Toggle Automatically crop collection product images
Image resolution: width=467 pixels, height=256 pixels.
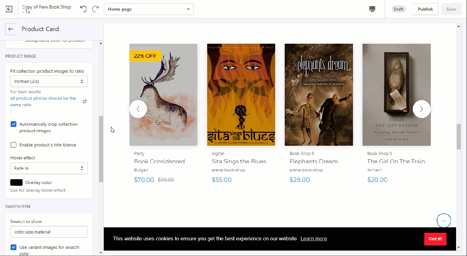14,124
